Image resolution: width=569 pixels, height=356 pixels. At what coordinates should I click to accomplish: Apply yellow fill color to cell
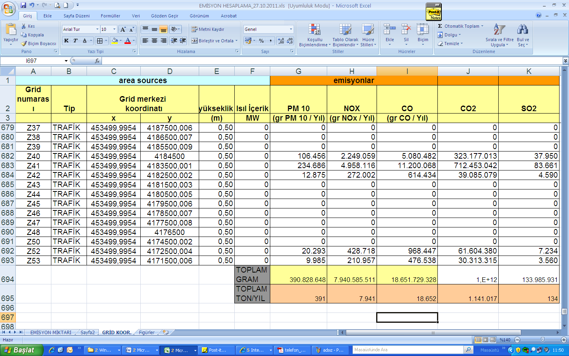pyautogui.click(x=115, y=41)
